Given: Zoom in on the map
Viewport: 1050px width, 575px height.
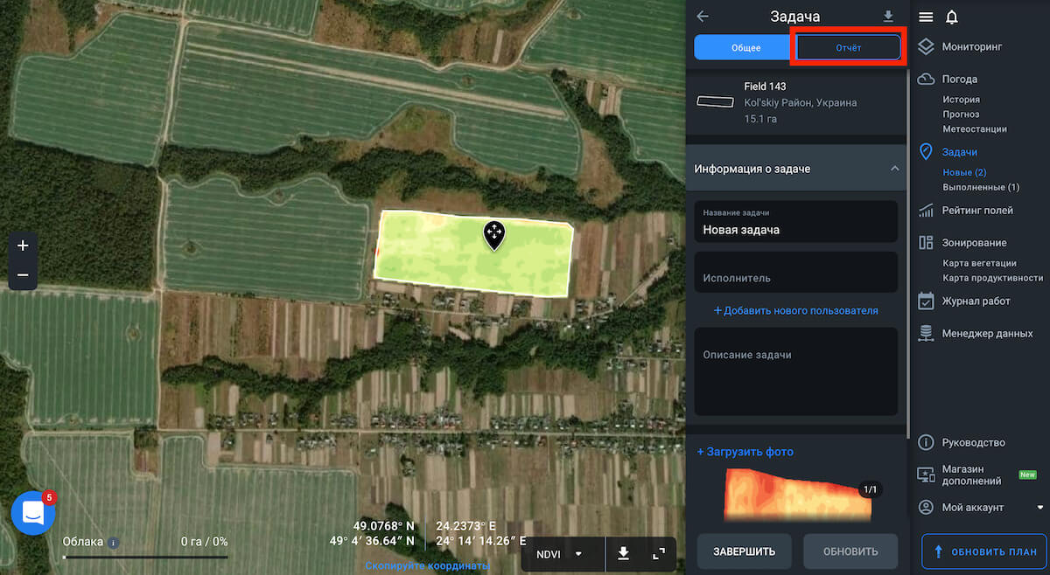Looking at the screenshot, I should tap(23, 246).
